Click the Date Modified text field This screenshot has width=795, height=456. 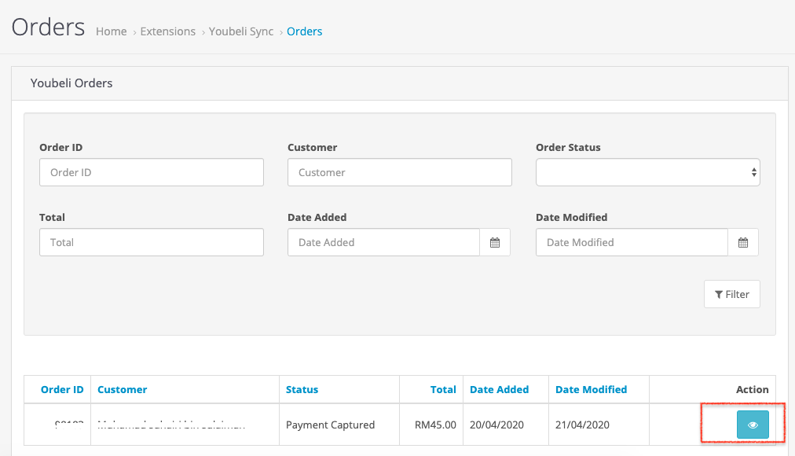[632, 243]
